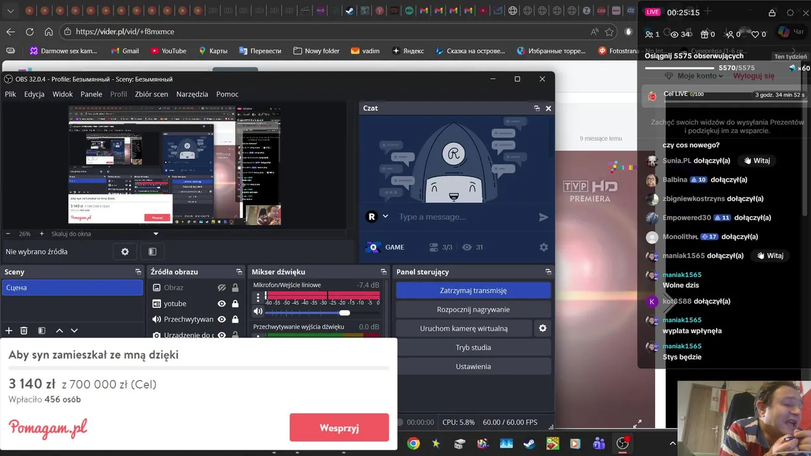Screen dimensions: 811x456
Task: Open the Widok menu in OBS
Action: pos(63,94)
